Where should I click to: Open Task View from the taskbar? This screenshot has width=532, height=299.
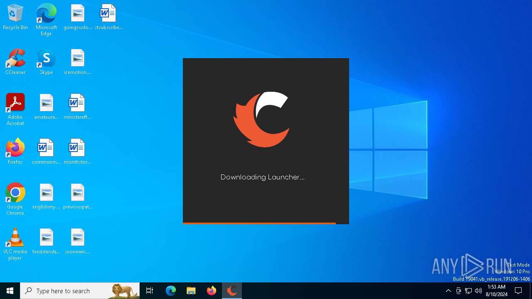click(150, 291)
